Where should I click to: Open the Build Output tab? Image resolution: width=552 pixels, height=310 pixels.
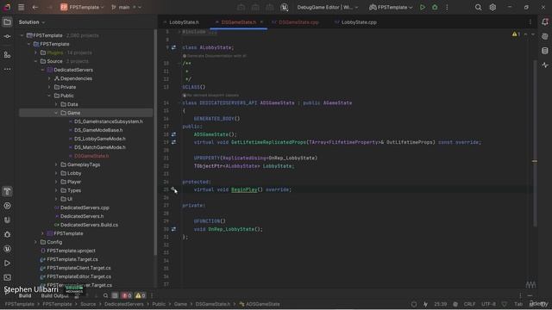(x=55, y=296)
